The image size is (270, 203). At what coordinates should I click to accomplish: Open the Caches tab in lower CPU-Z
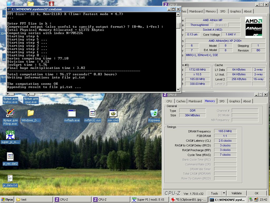pos(181,101)
